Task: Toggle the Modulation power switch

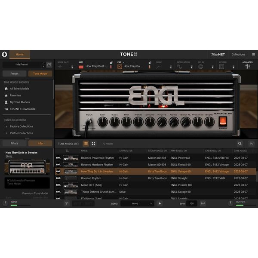Action: click(x=191, y=67)
